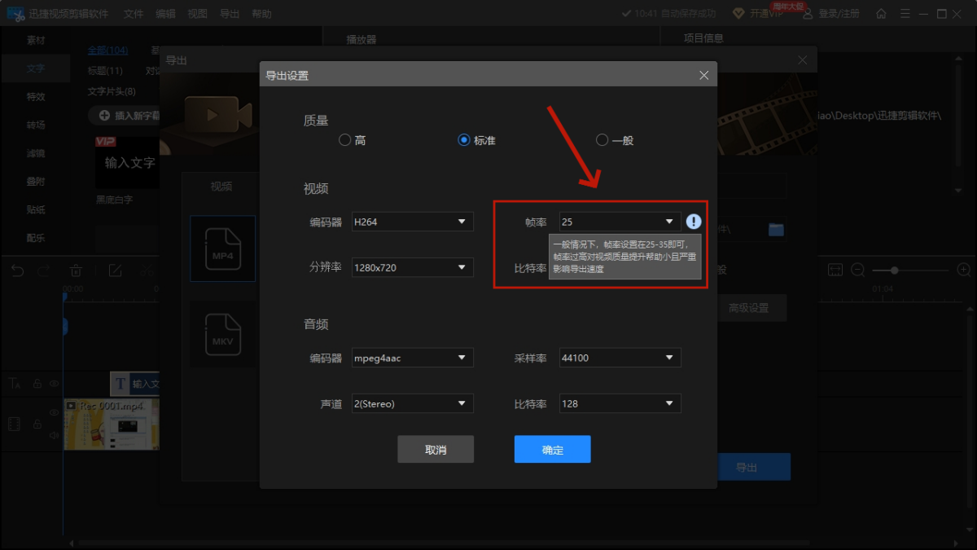The width and height of the screenshot is (977, 550).
Task: Toggle visibility eye of text track
Action: tap(54, 383)
